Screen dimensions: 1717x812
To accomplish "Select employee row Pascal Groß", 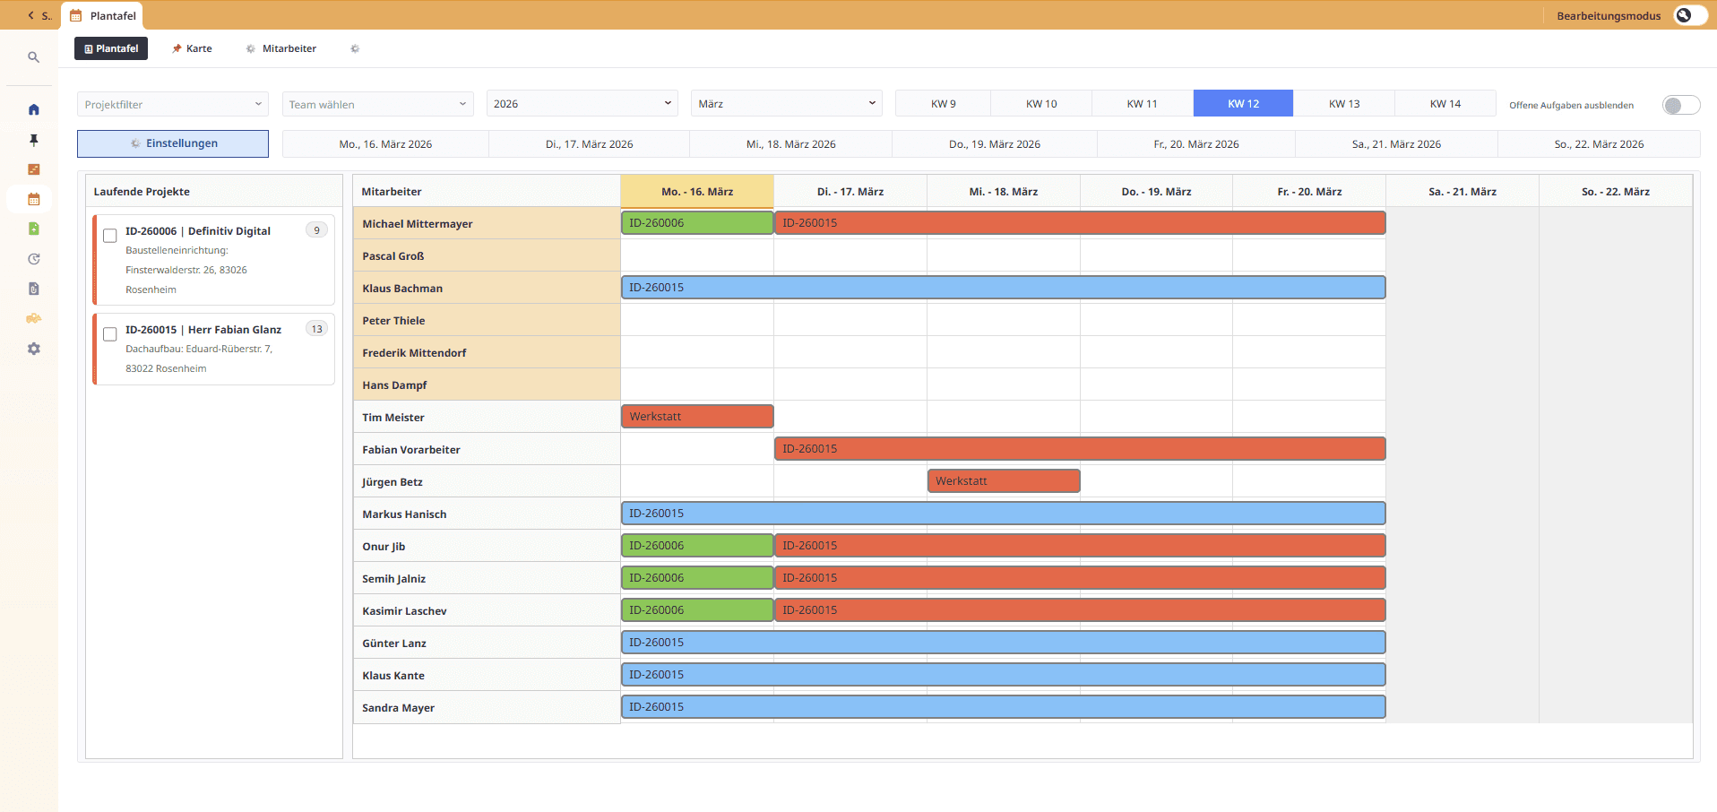I will (487, 255).
